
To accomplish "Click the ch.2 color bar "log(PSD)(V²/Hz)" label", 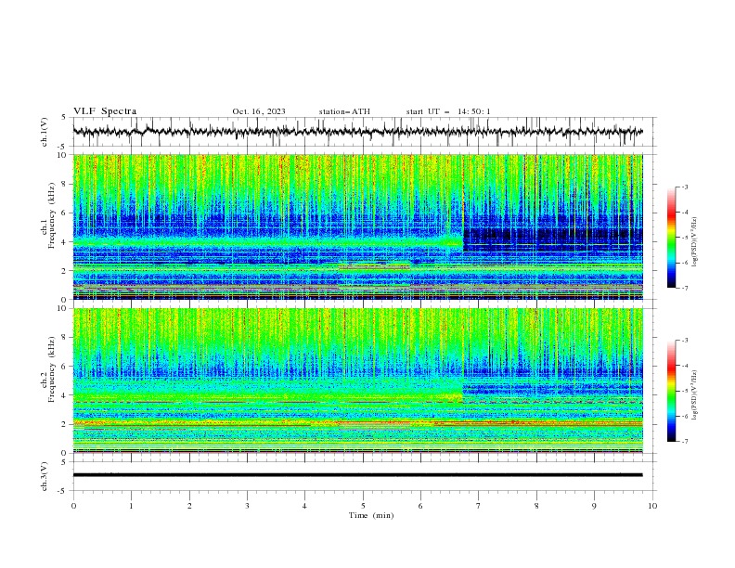I will [x=694, y=394].
